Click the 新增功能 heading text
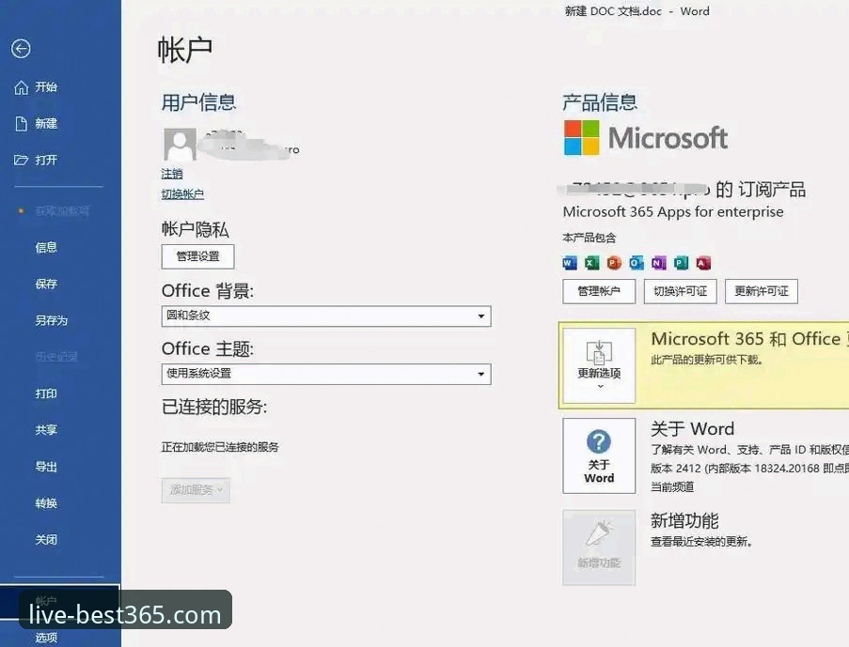The width and height of the screenshot is (849, 647). click(684, 521)
